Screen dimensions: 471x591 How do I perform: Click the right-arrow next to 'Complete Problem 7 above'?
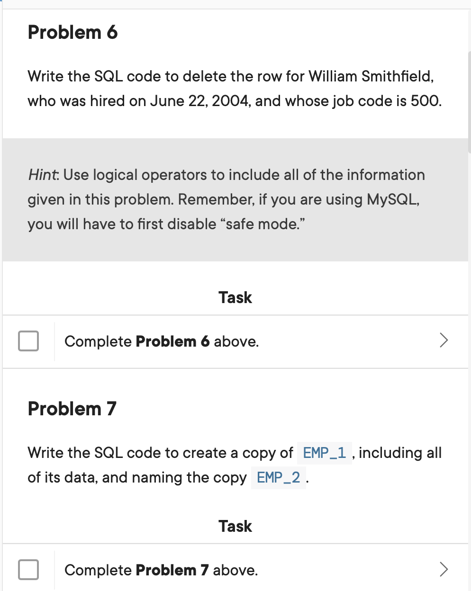pyautogui.click(x=444, y=569)
